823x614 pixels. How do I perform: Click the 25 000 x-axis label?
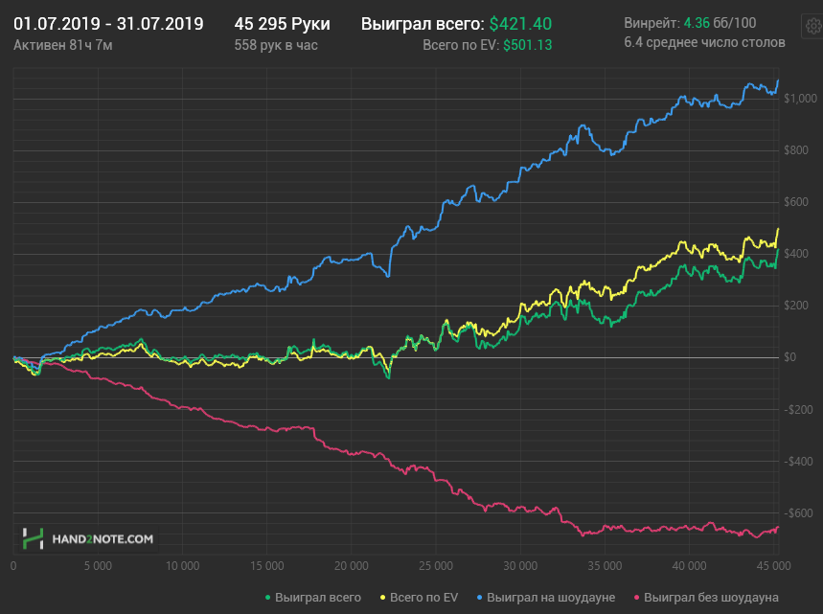[x=436, y=566]
